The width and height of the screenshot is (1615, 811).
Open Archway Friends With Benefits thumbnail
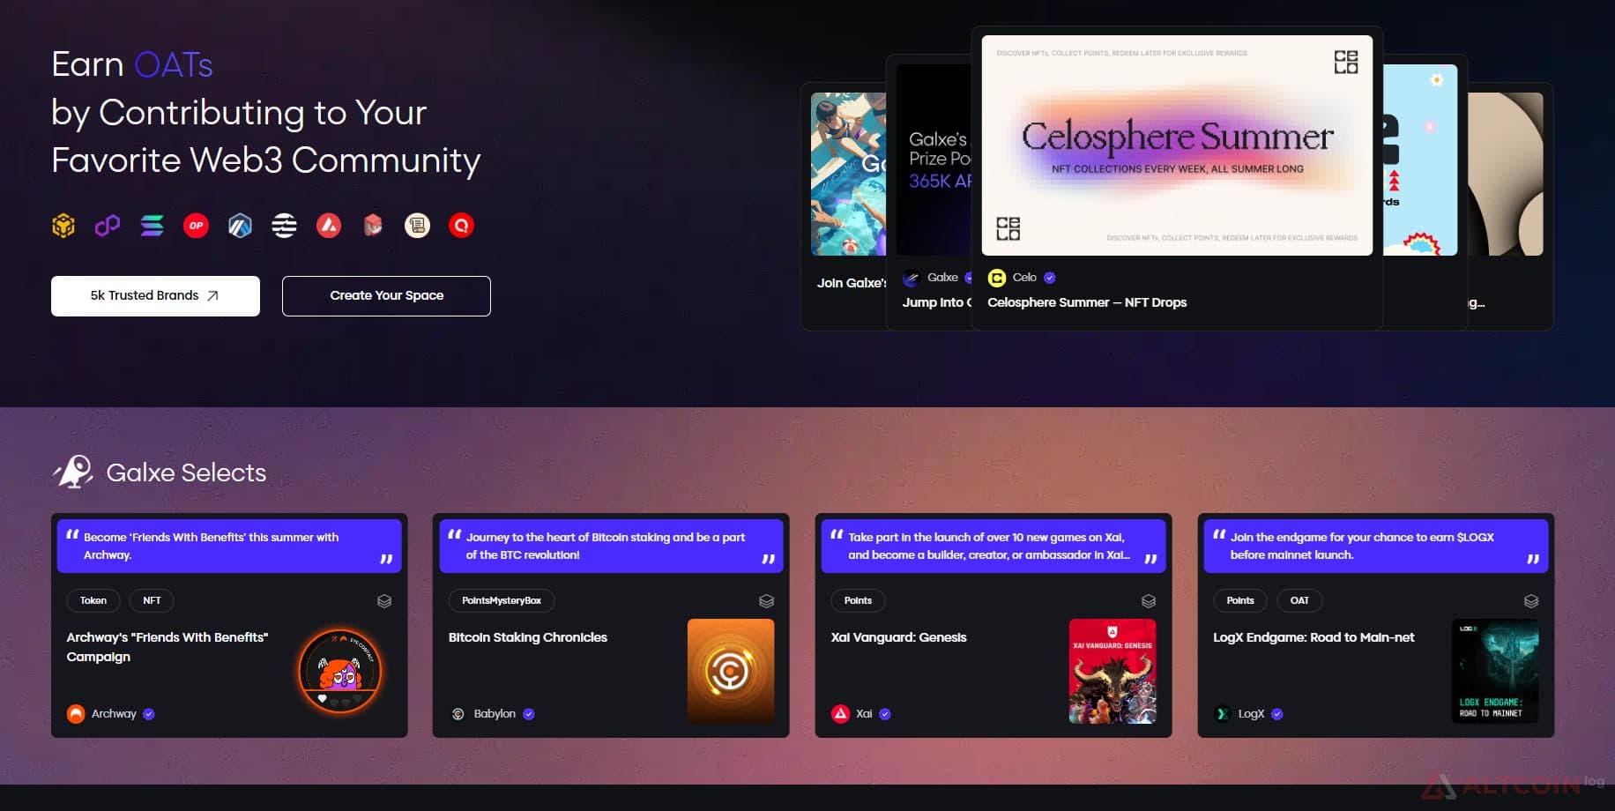point(340,671)
